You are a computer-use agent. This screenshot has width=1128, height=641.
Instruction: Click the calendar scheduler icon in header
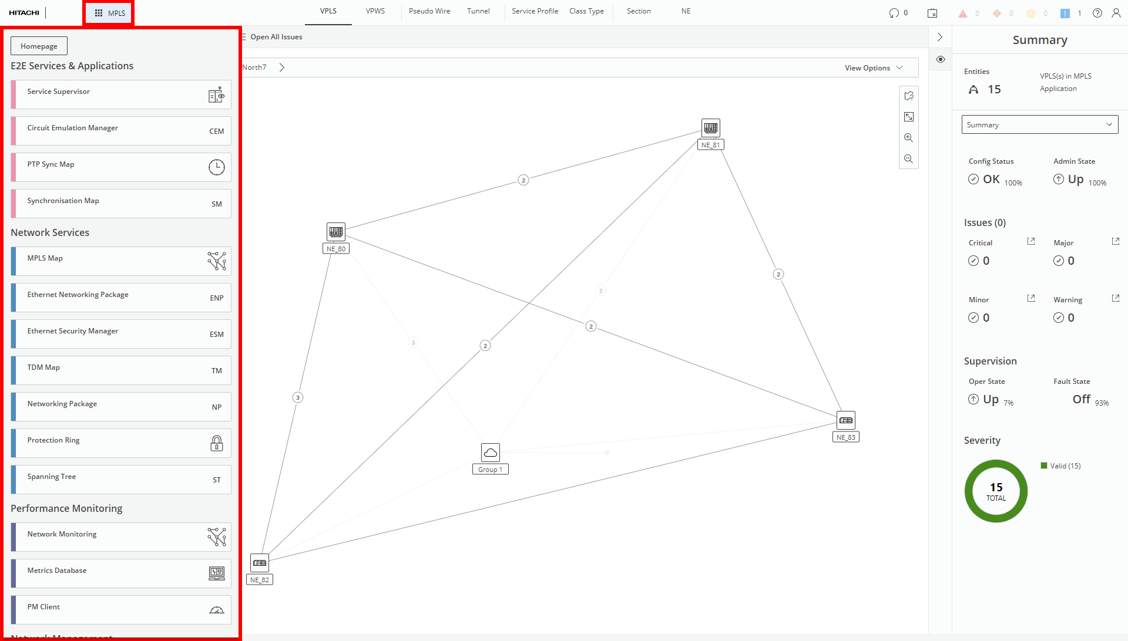coord(932,13)
